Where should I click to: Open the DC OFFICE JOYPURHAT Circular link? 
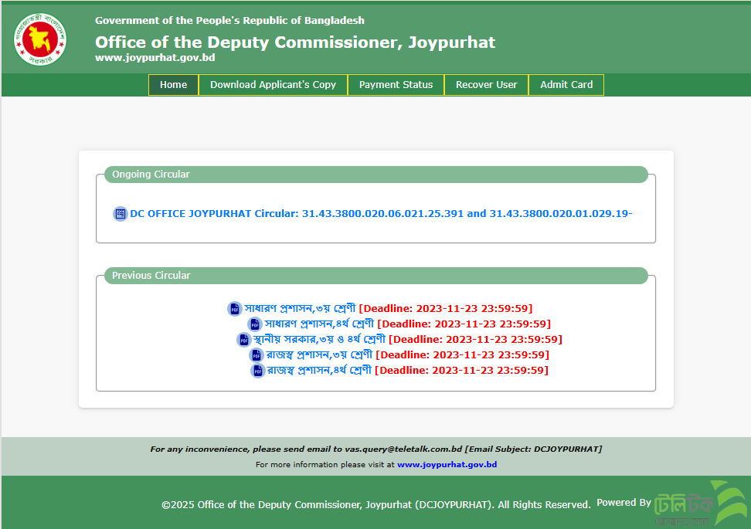(x=381, y=213)
